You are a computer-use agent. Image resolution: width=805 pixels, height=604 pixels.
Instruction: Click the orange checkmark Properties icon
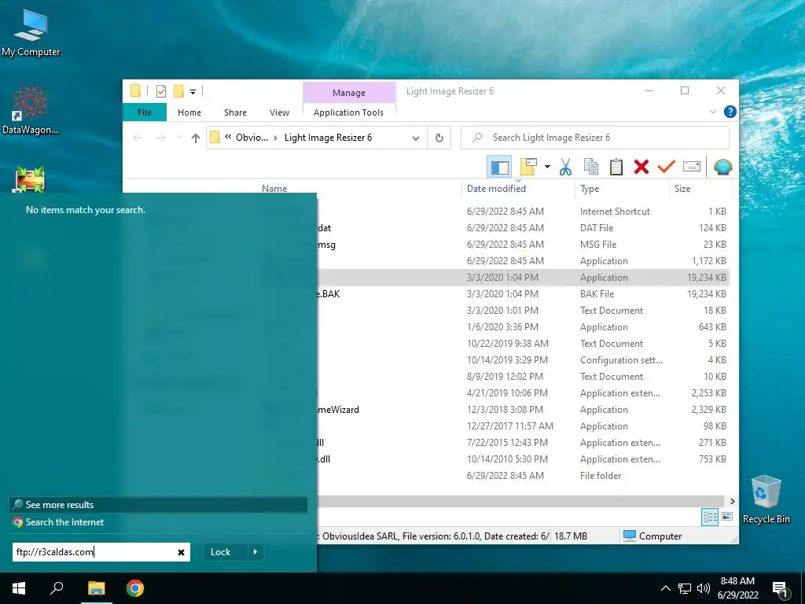[667, 167]
